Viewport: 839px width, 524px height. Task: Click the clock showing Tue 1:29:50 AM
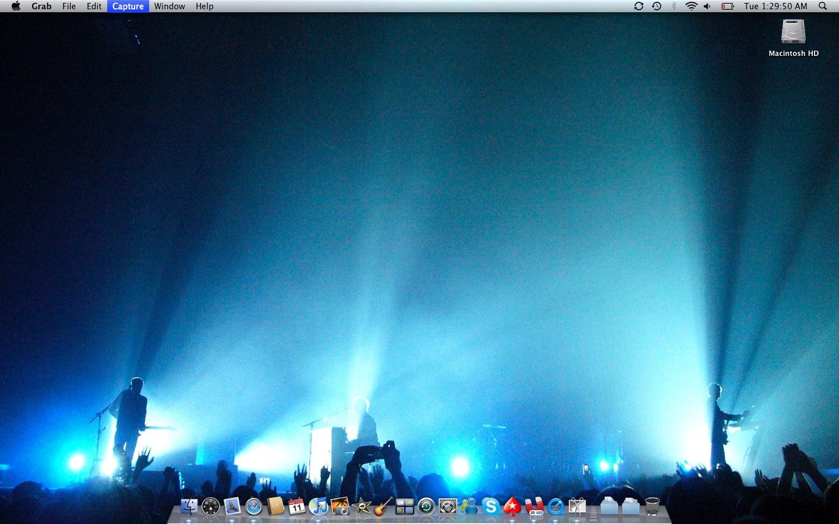pos(775,6)
